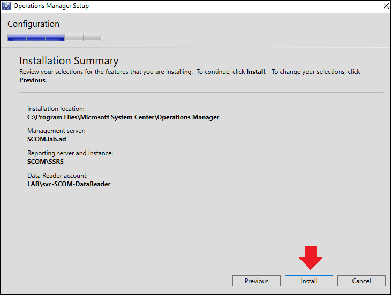
Task: Select the Installation Summary heading
Action: 69,61
